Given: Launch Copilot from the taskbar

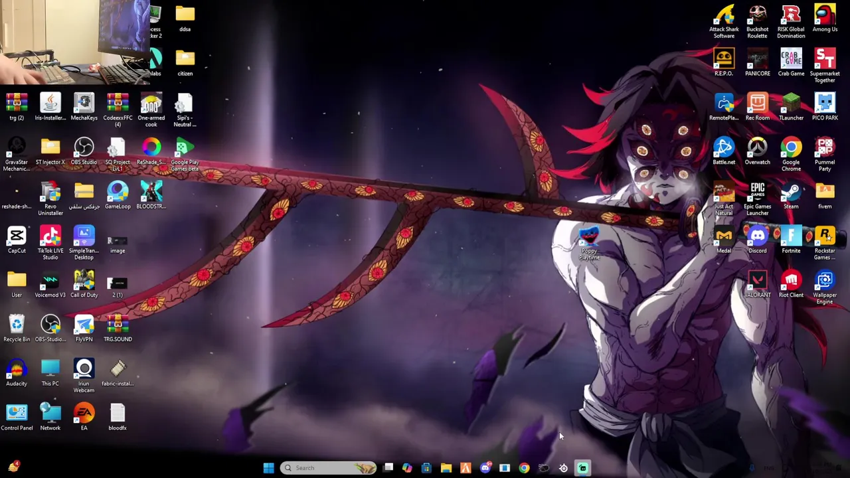Looking at the screenshot, I should (407, 468).
